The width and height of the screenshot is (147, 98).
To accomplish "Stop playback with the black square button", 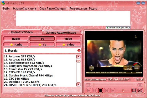I will point(101,90).
